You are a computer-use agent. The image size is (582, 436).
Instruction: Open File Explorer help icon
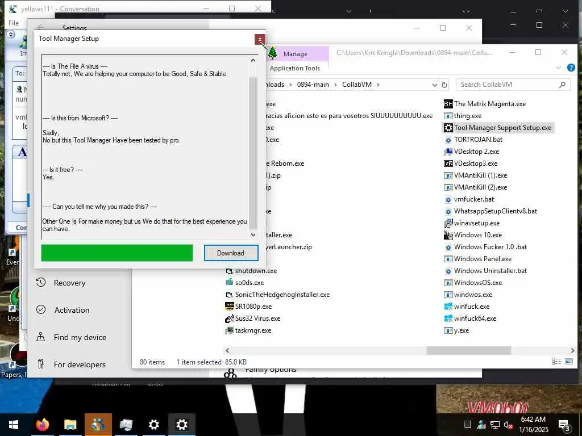[571, 68]
